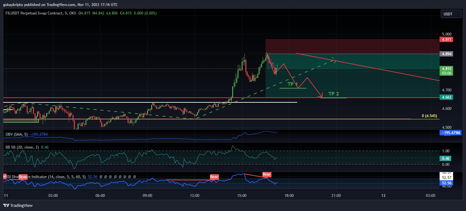Click the green 4.662 target price label
Image resolution: width=466 pixels, height=211 pixels.
447,97
